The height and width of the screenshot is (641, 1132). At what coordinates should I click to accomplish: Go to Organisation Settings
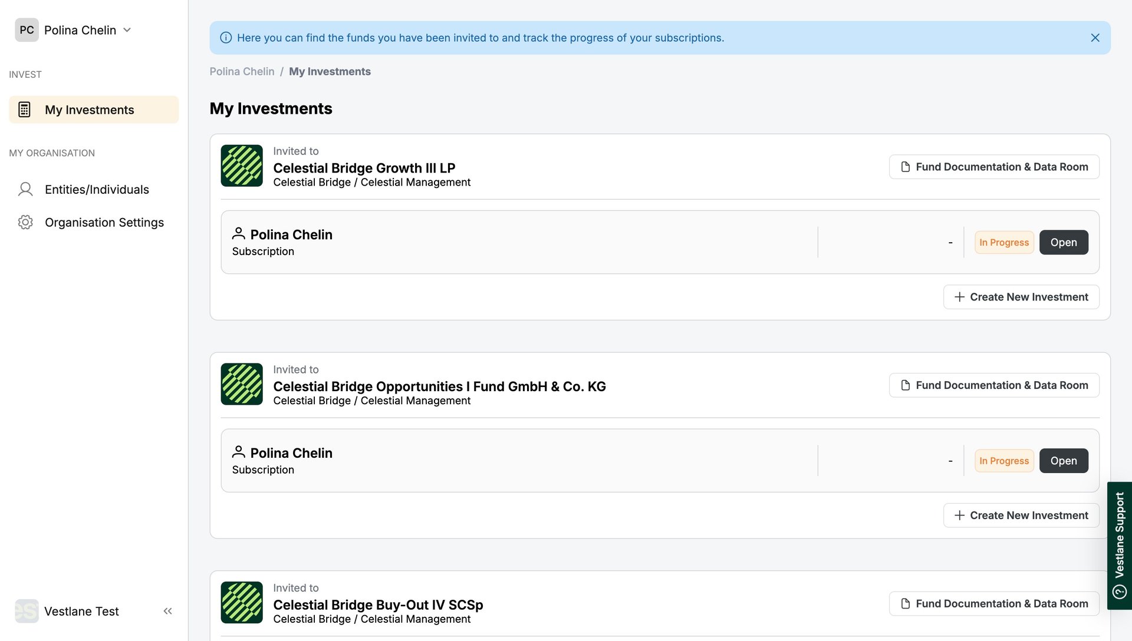[104, 222]
